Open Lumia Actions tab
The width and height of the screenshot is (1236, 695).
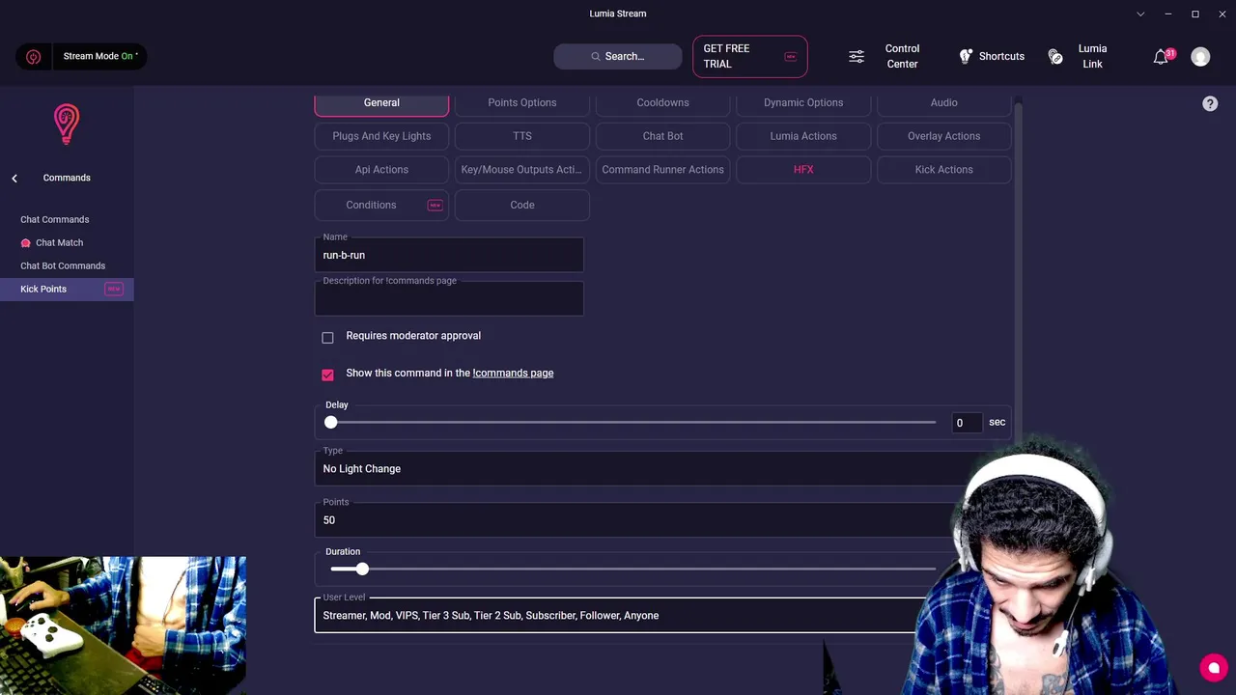click(x=803, y=136)
